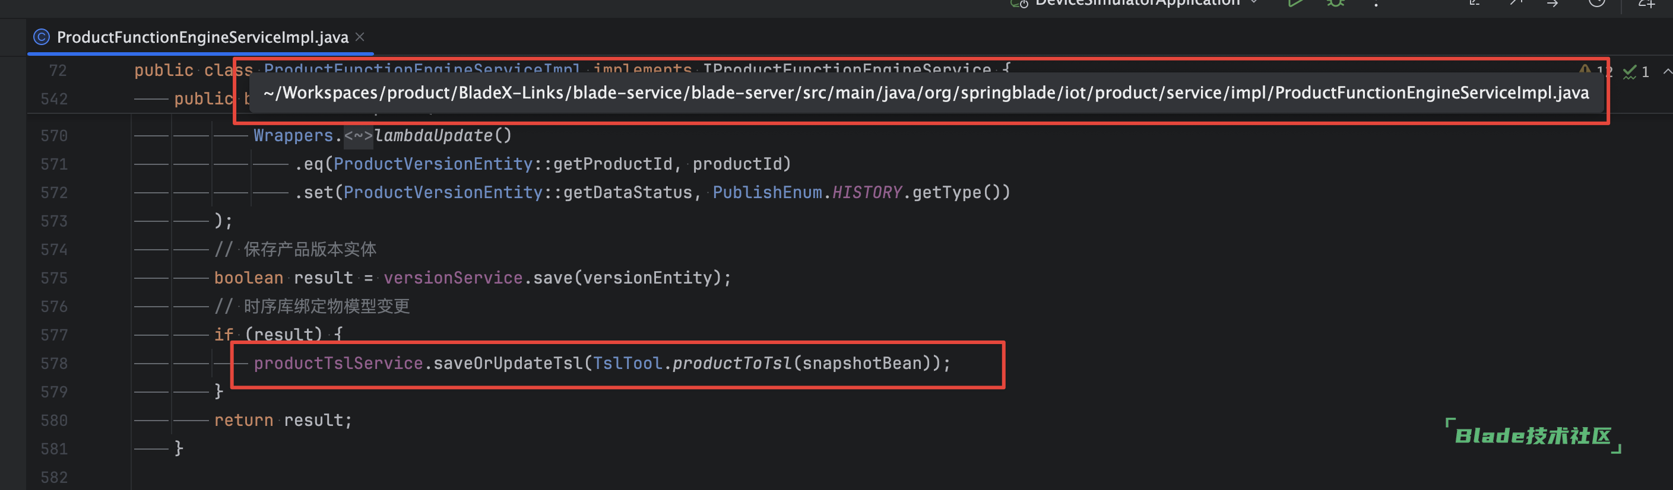Viewport: 1673px width, 490px height.
Task: Click the HISTORY enum constant
Action: pos(867,192)
